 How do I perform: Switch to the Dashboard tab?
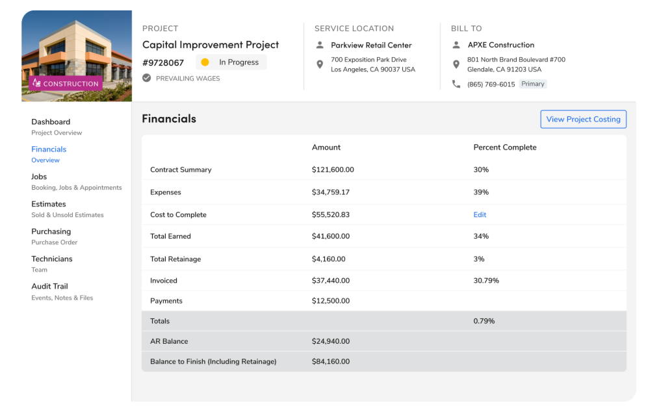pyautogui.click(x=50, y=122)
